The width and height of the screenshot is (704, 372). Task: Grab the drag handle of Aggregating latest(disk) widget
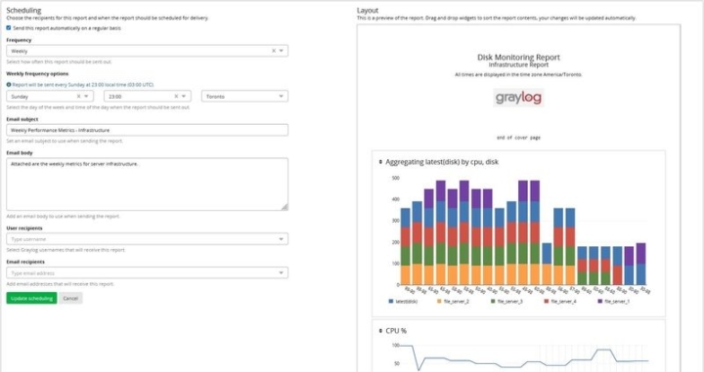click(380, 162)
